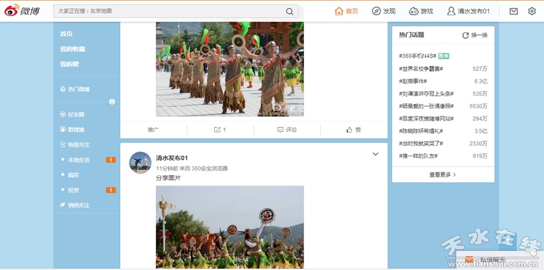This screenshot has width=544, height=270.
Task: Open topic #360手机N4S#
Action: pyautogui.click(x=417, y=56)
